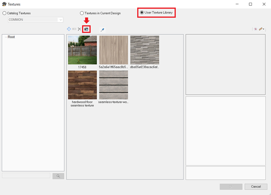This screenshot has height=195, width=271.
Task: Click the pencil edit icon at top right
Action: [x=261, y=29]
